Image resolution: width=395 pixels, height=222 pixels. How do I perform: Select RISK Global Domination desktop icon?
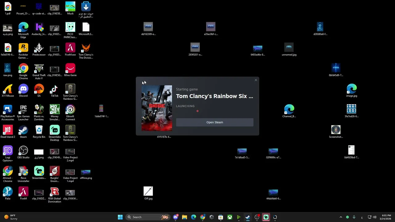(54, 195)
